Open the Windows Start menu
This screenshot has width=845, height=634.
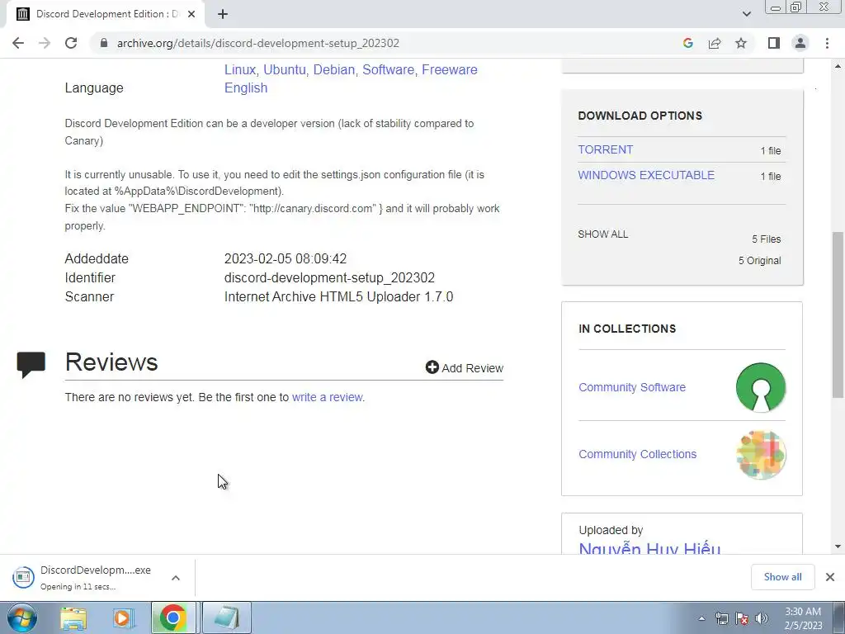click(x=22, y=617)
